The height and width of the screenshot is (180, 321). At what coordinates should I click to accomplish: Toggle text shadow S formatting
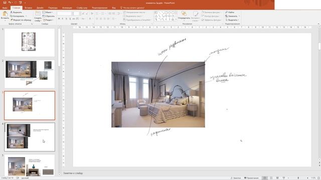click(70, 18)
